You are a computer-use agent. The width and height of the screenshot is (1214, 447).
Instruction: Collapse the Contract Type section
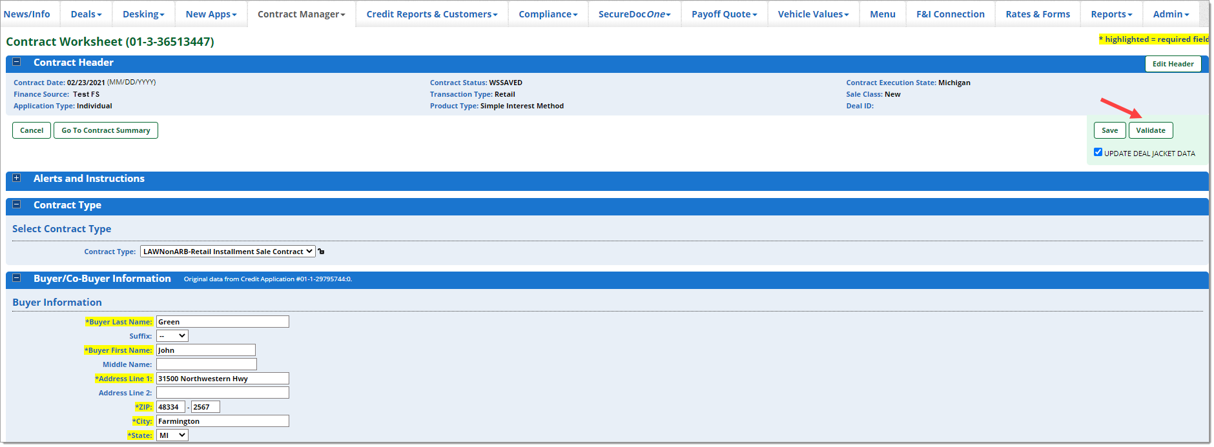click(x=17, y=204)
